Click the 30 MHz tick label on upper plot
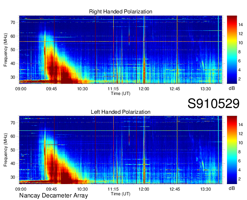247x200 pixels. [x=13, y=77]
